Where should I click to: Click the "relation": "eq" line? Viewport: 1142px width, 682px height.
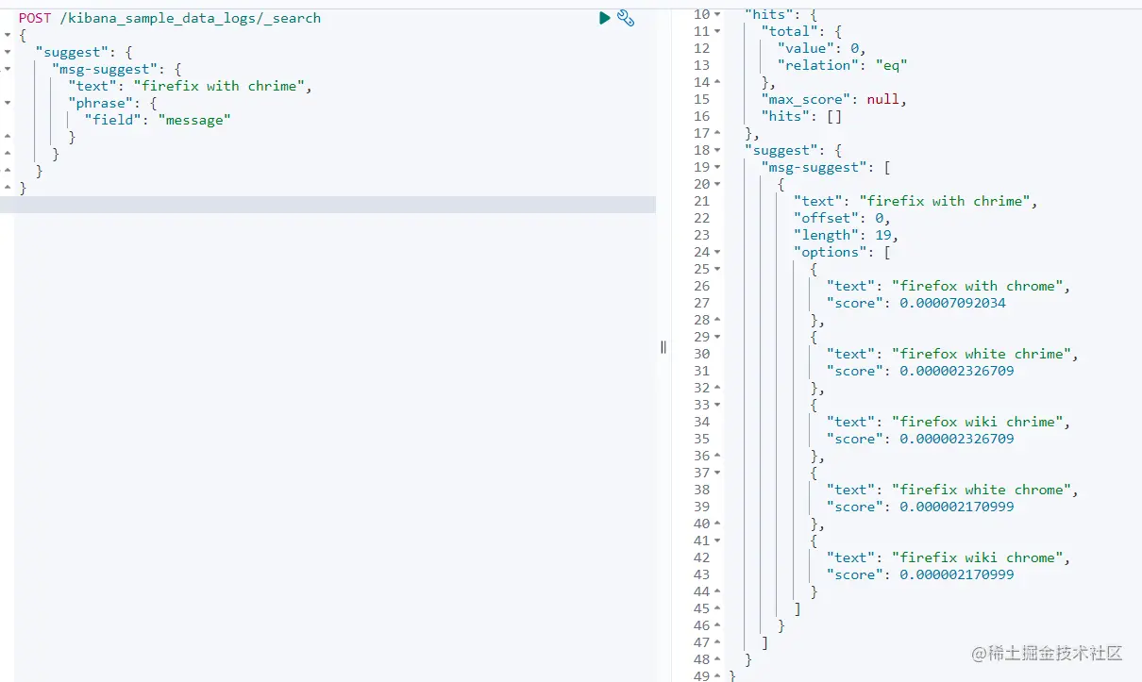click(842, 65)
